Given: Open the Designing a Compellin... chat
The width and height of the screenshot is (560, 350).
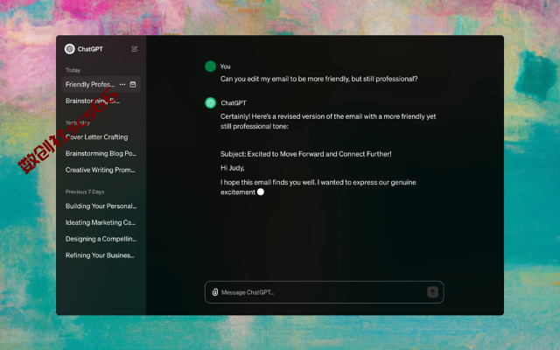Looking at the screenshot, I should coord(101,239).
